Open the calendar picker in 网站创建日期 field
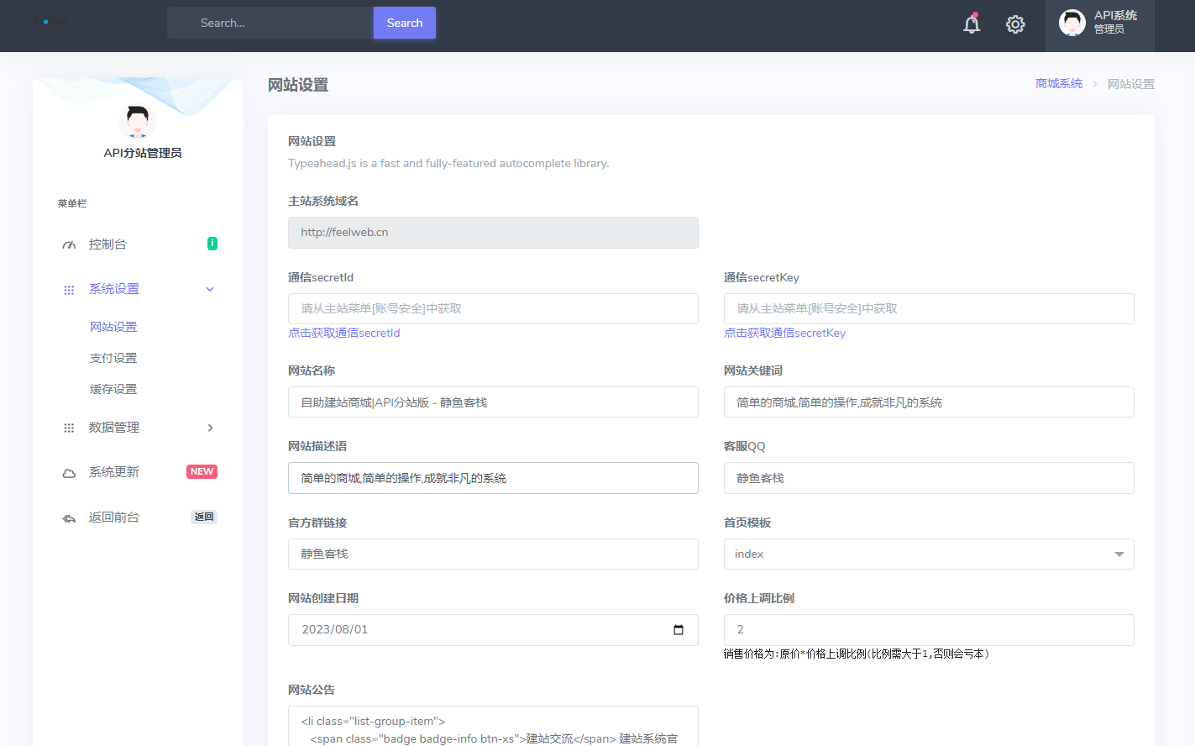1195x746 pixels. click(x=679, y=630)
